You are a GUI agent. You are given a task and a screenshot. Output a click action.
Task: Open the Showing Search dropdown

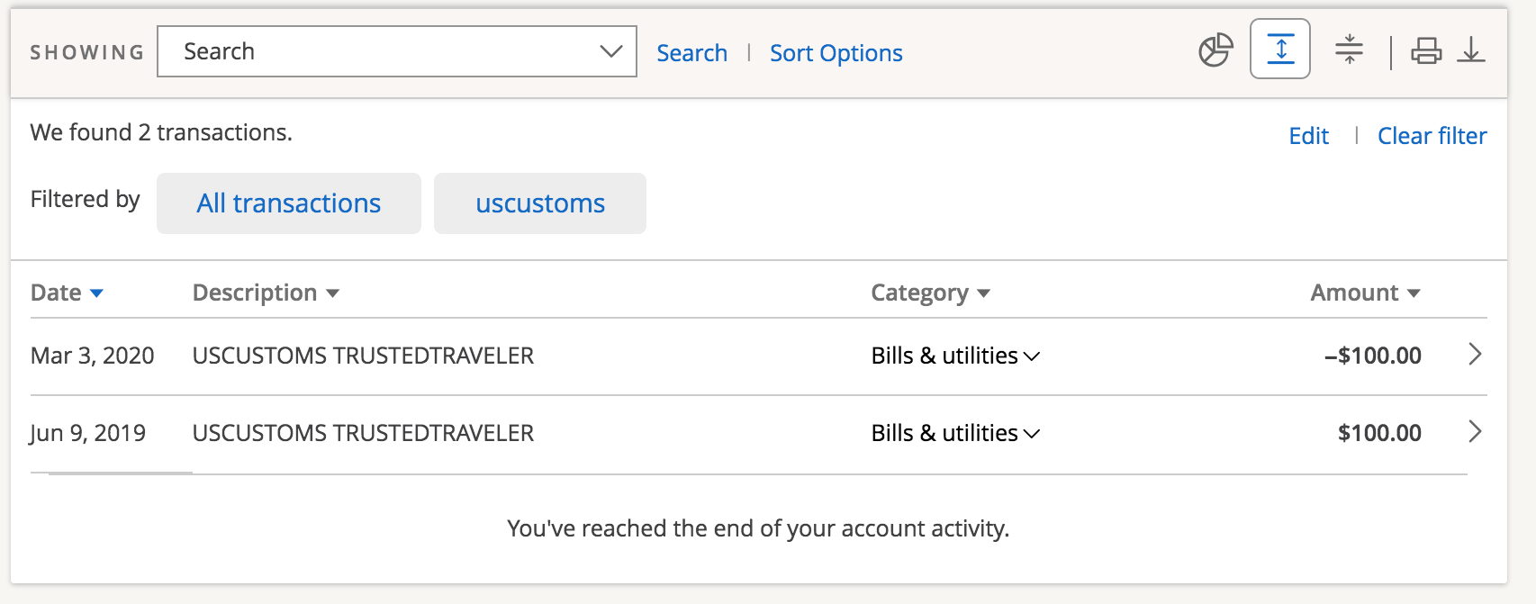(397, 51)
